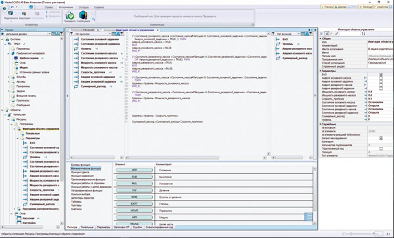Click the first view icon in properties toolbar
Image resolution: width=394 pixels, height=238 pixels.
321,33
